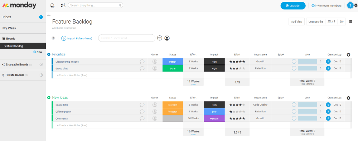Assign owner for Gif integration

click(x=155, y=112)
